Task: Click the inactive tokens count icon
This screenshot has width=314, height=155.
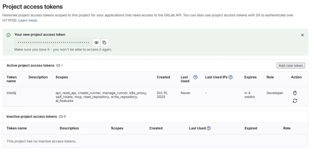Action: point(61,116)
